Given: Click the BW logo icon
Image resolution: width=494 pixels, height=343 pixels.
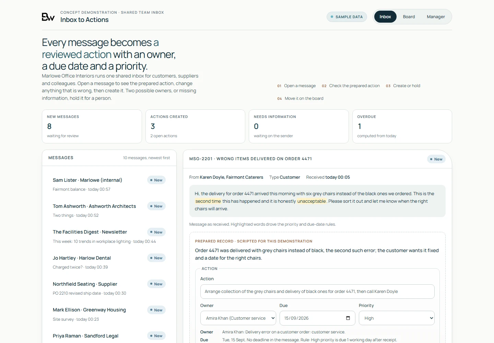Looking at the screenshot, I should 48,17.
